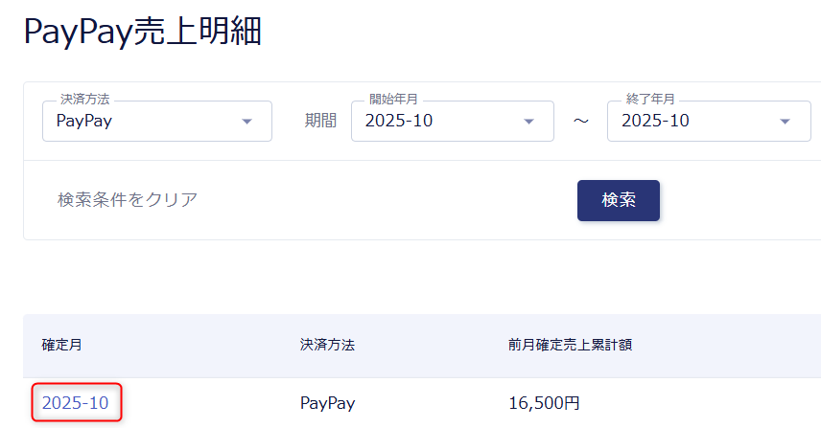Click the 16,500円 amount cell
This screenshot has width=821, height=428.
(x=544, y=403)
